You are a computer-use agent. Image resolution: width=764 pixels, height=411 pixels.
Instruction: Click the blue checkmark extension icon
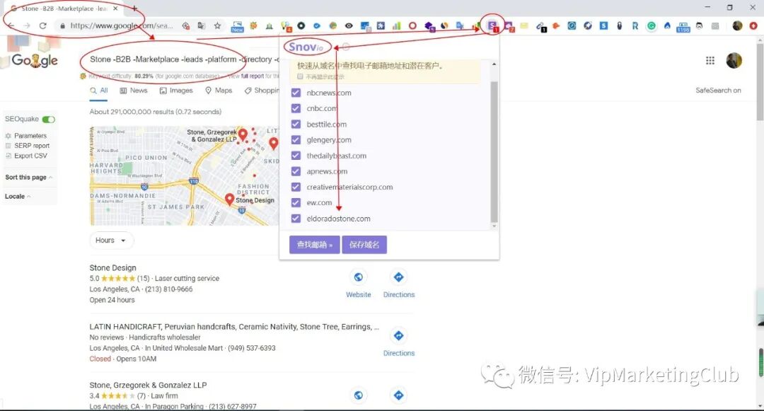tap(317, 25)
